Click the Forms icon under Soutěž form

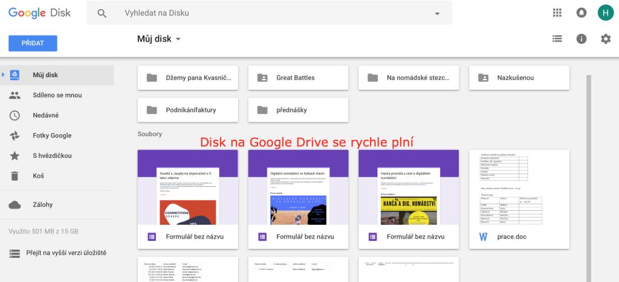tap(152, 237)
